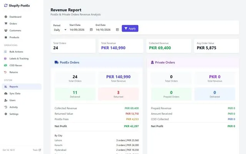246x154 pixels.
Task: Click the Karachi city row
Action: click(96, 145)
